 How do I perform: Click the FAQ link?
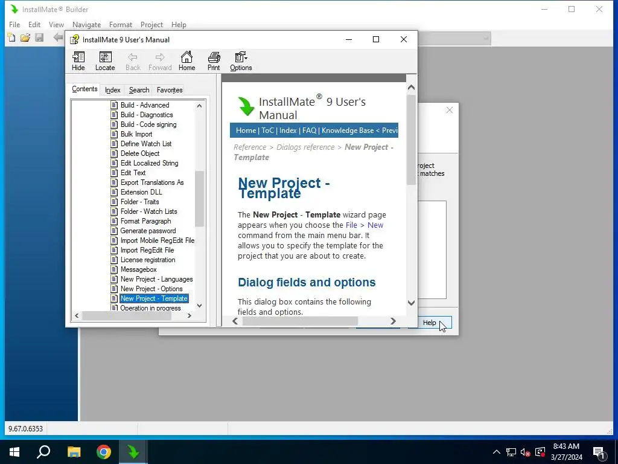(x=309, y=130)
